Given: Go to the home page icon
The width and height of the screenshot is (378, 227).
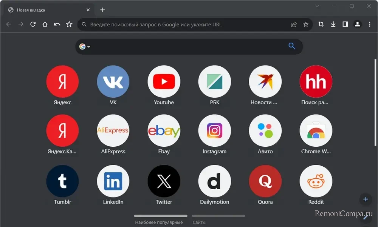Looking at the screenshot, I should tap(45, 25).
